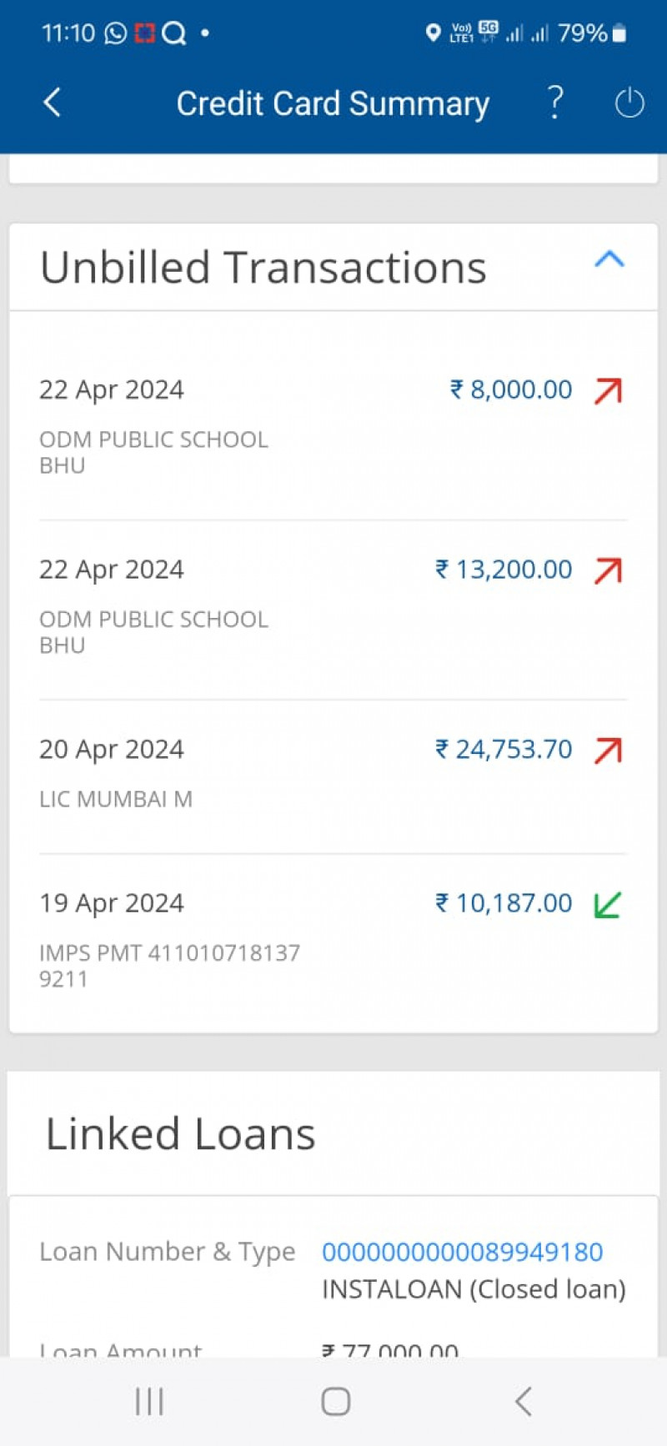The image size is (667, 1446).
Task: Select the ₹ 13,200.00 transaction amount
Action: coord(504,570)
